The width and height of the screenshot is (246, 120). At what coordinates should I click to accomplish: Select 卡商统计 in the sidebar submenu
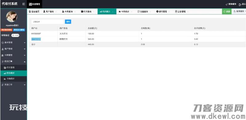click(x=14, y=79)
